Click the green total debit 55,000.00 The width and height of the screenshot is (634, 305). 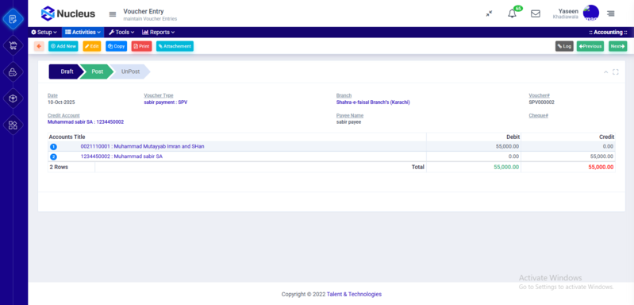click(506, 167)
